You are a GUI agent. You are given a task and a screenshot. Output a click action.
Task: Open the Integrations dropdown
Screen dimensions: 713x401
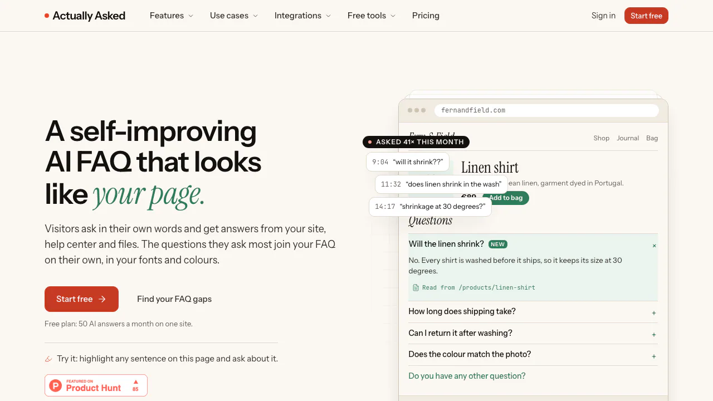click(302, 16)
